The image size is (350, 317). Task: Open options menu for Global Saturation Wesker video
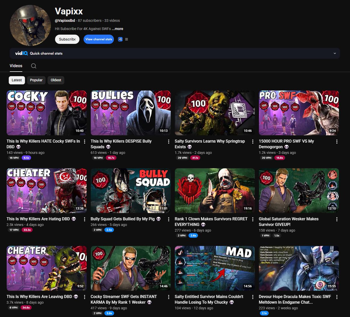click(337, 219)
